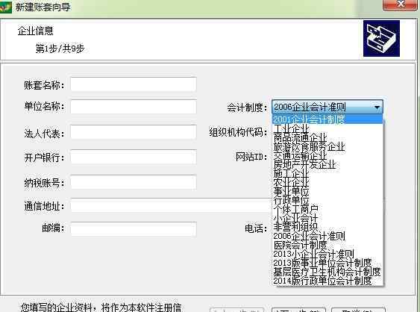The height and width of the screenshot is (312, 420).
Task: Click the app icon in title bar
Action: (6, 7)
